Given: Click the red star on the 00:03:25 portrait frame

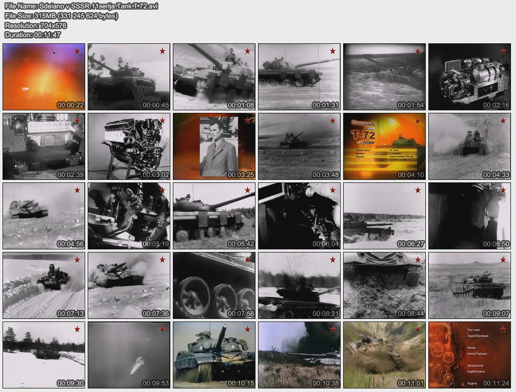Looking at the screenshot, I should coord(247,120).
